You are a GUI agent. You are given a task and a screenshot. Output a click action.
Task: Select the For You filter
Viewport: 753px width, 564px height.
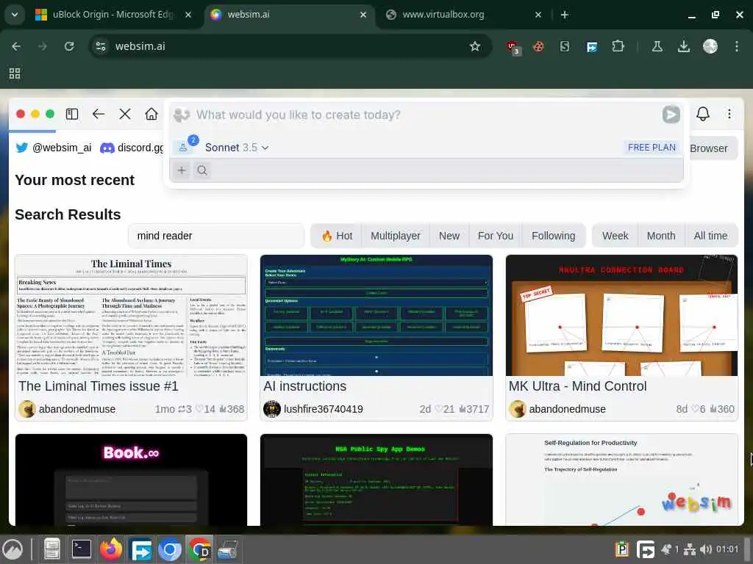coord(496,236)
